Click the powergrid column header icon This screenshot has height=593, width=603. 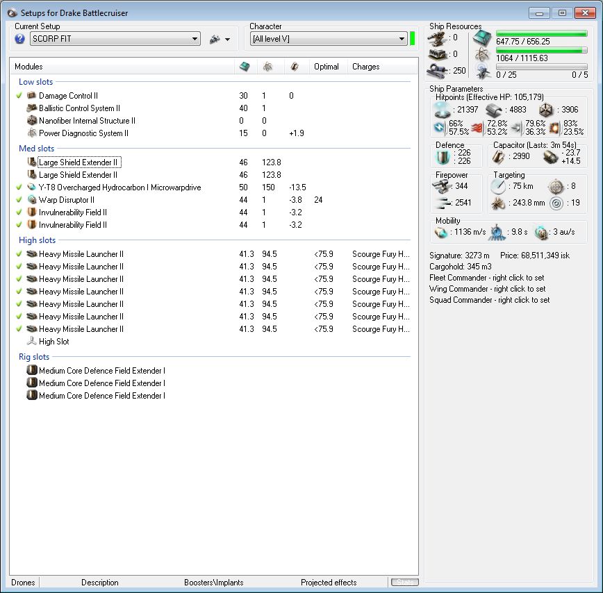coord(267,67)
